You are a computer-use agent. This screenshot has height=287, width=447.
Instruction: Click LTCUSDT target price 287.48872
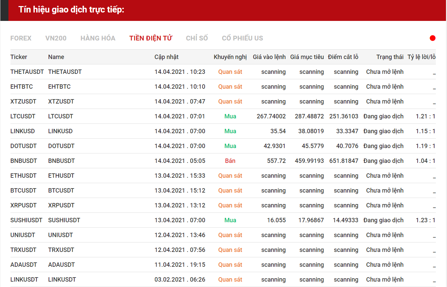tap(309, 116)
